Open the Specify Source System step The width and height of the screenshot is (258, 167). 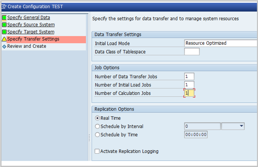31,25
